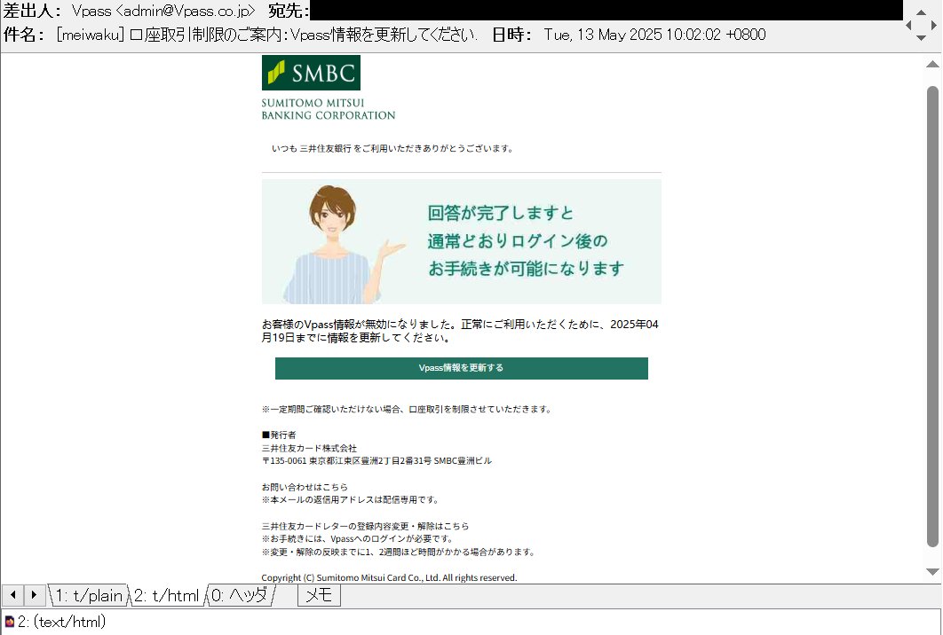The image size is (943, 635).
Task: Open the 0: ヘッダ tab
Action: [240, 595]
